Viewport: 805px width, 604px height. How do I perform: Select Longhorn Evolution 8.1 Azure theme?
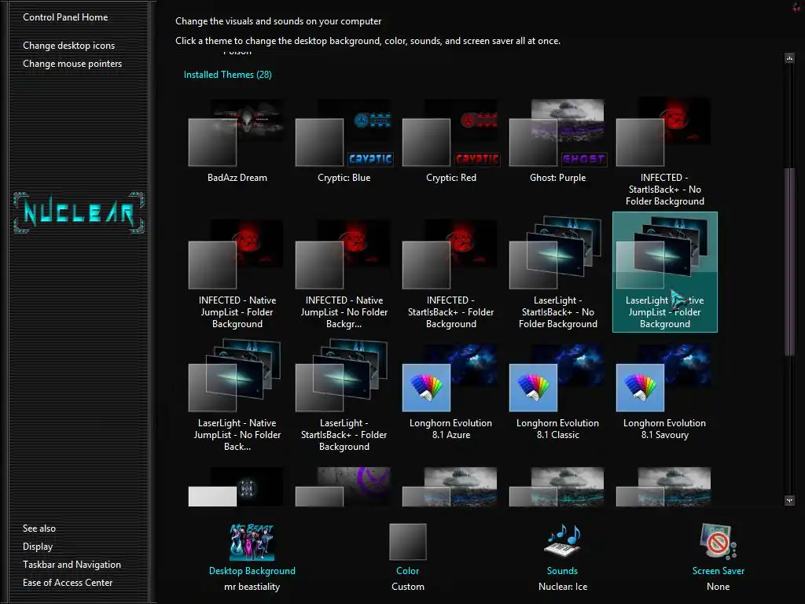[450, 392]
